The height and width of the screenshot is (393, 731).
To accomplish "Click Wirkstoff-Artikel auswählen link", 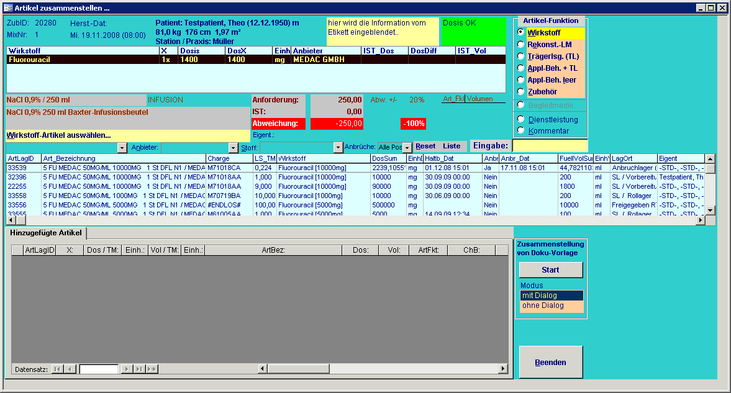I will [x=59, y=135].
